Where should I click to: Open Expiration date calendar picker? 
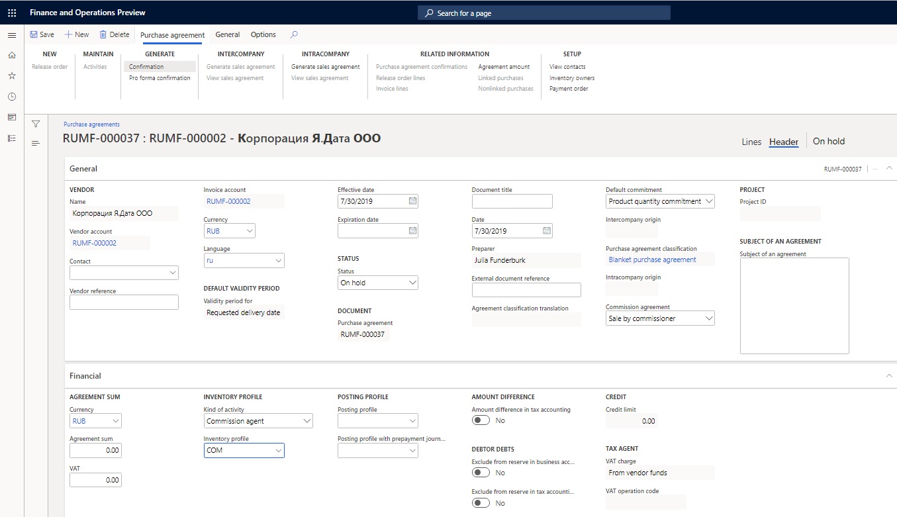pos(412,231)
